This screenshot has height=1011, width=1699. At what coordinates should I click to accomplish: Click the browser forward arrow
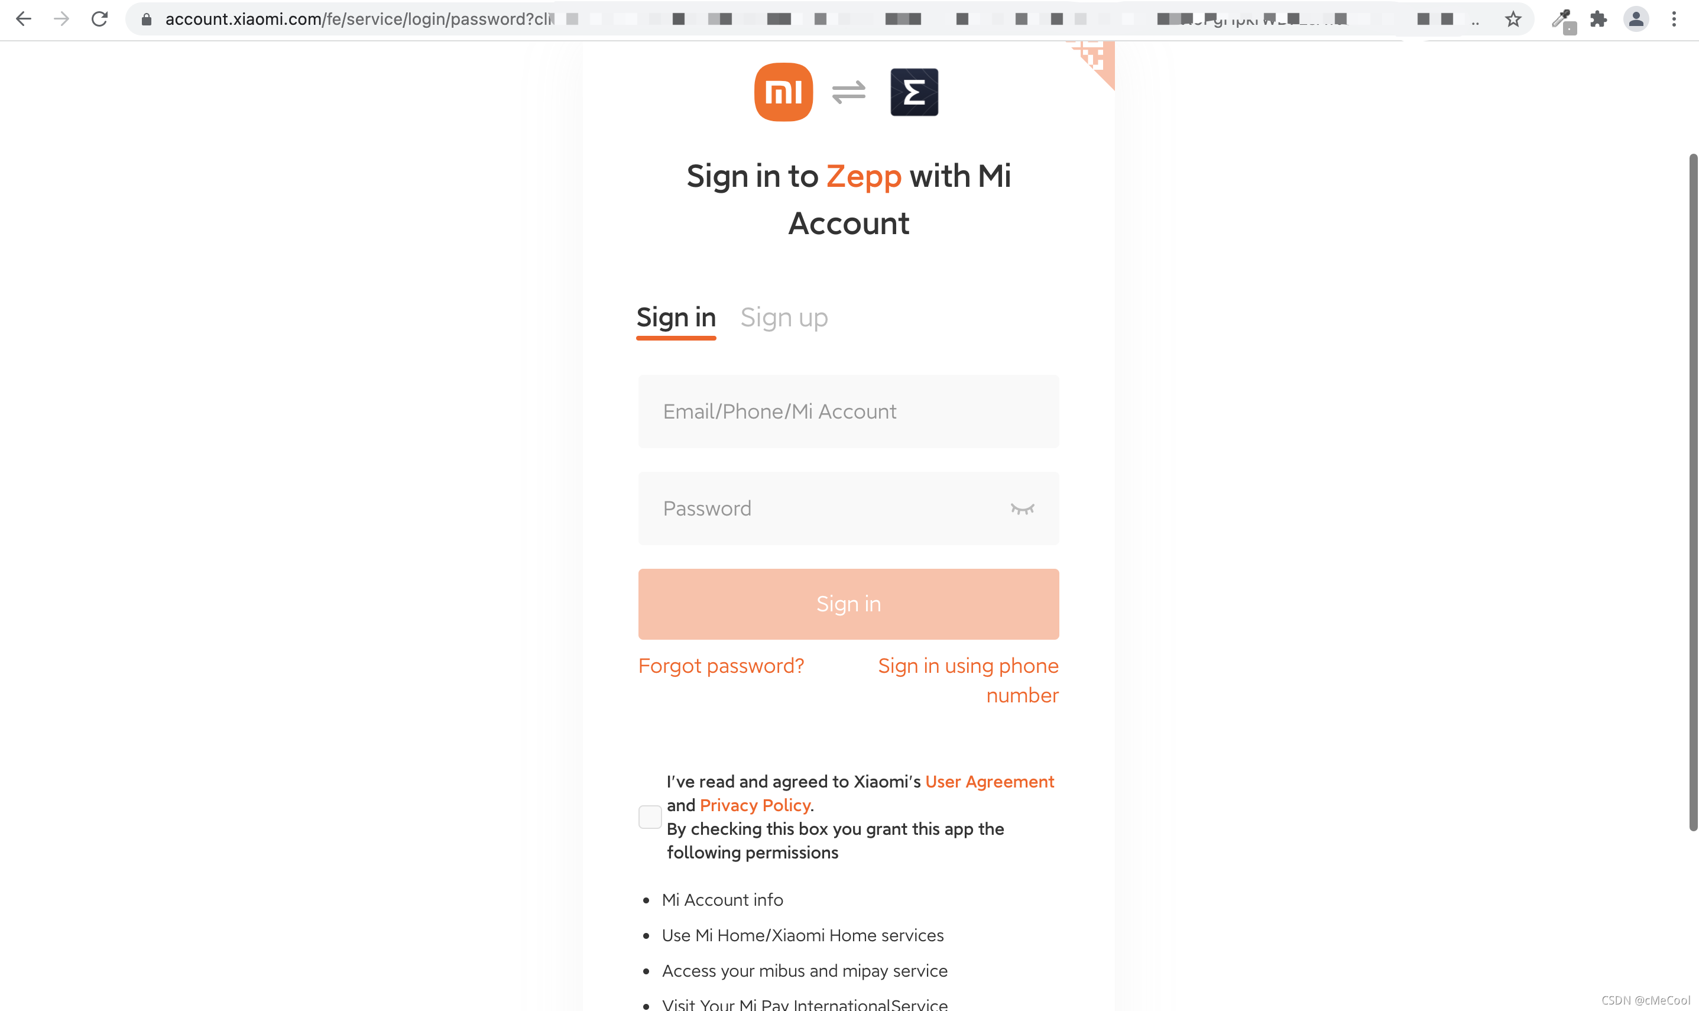61,19
